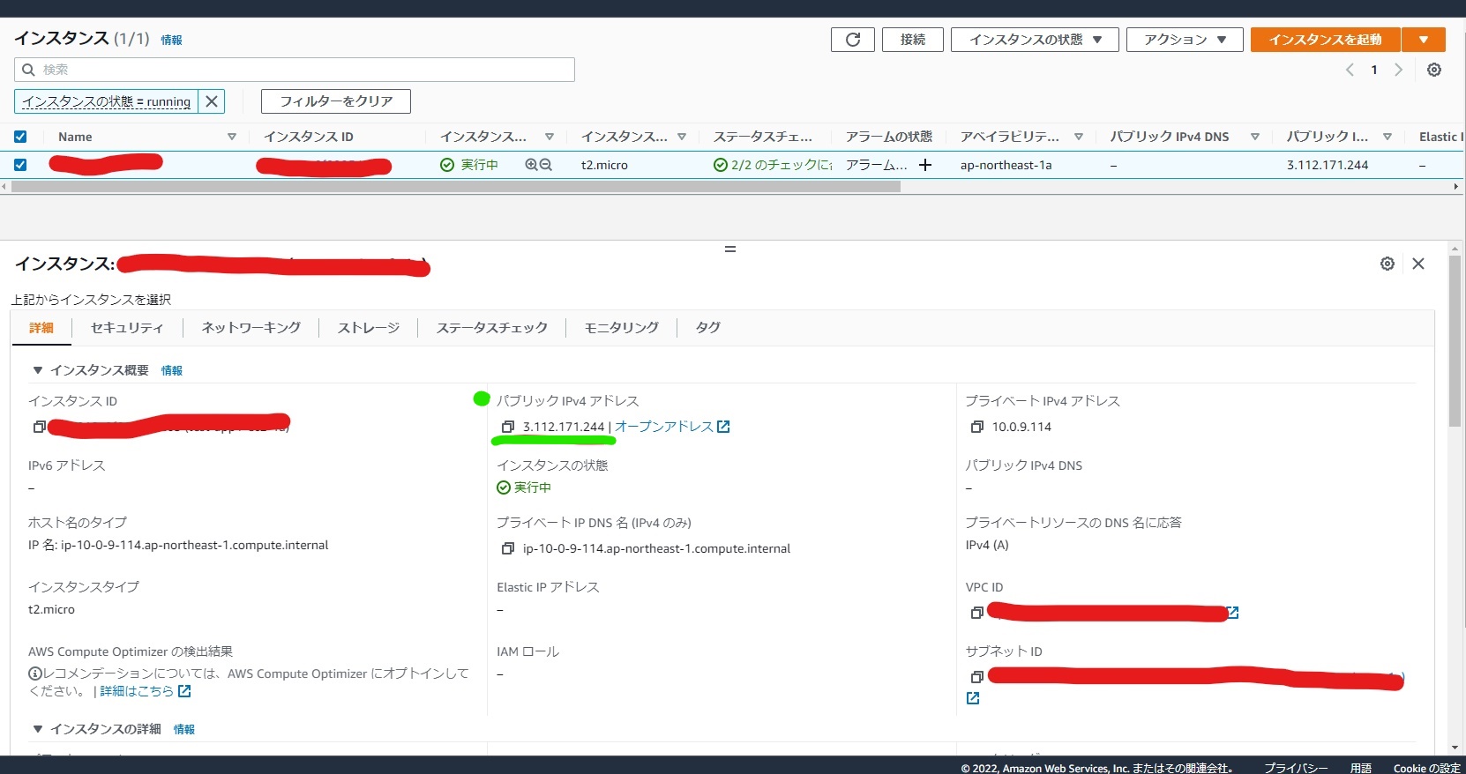
Task: Add an alarm with plus icon
Action: click(925, 165)
